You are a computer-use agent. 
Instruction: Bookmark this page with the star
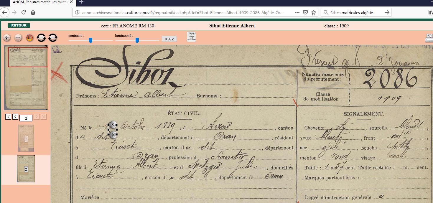[314, 12]
